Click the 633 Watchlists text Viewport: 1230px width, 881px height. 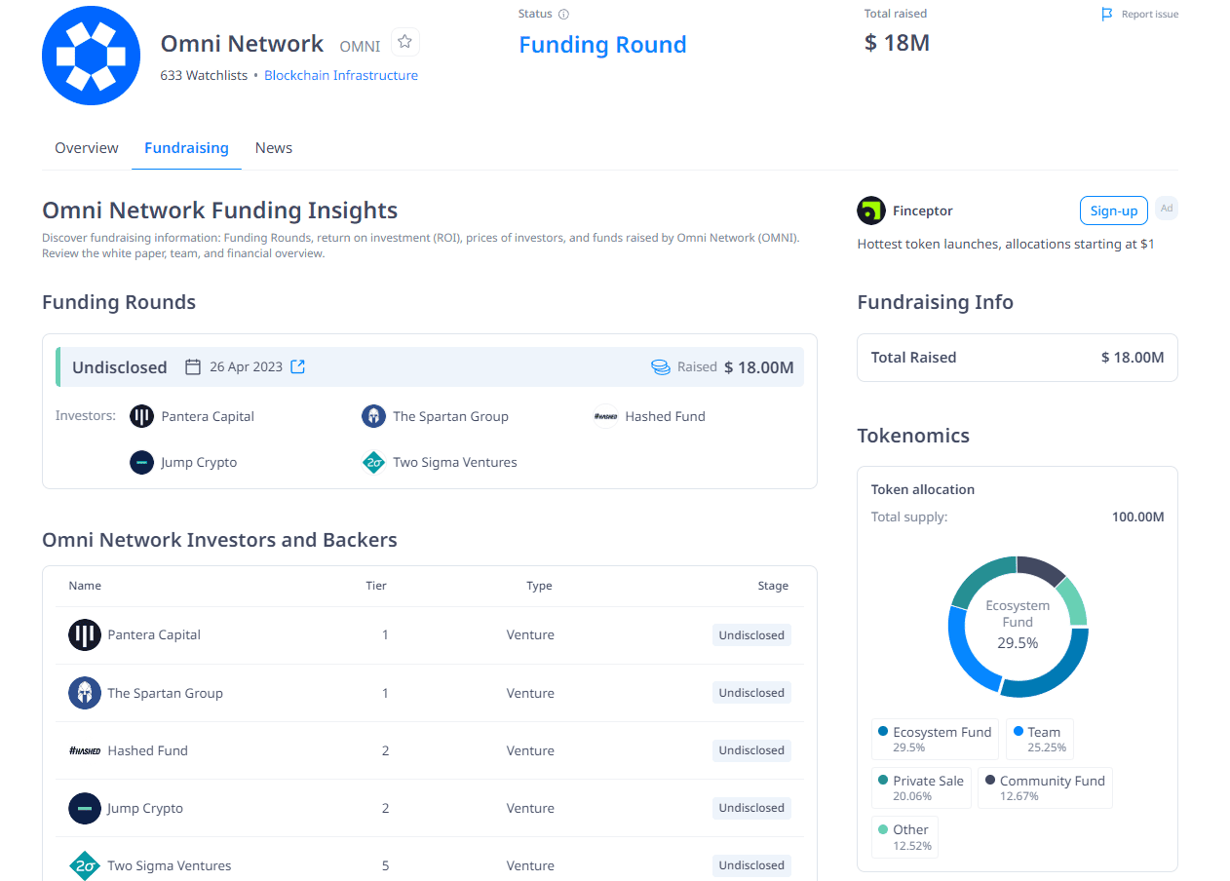[204, 75]
